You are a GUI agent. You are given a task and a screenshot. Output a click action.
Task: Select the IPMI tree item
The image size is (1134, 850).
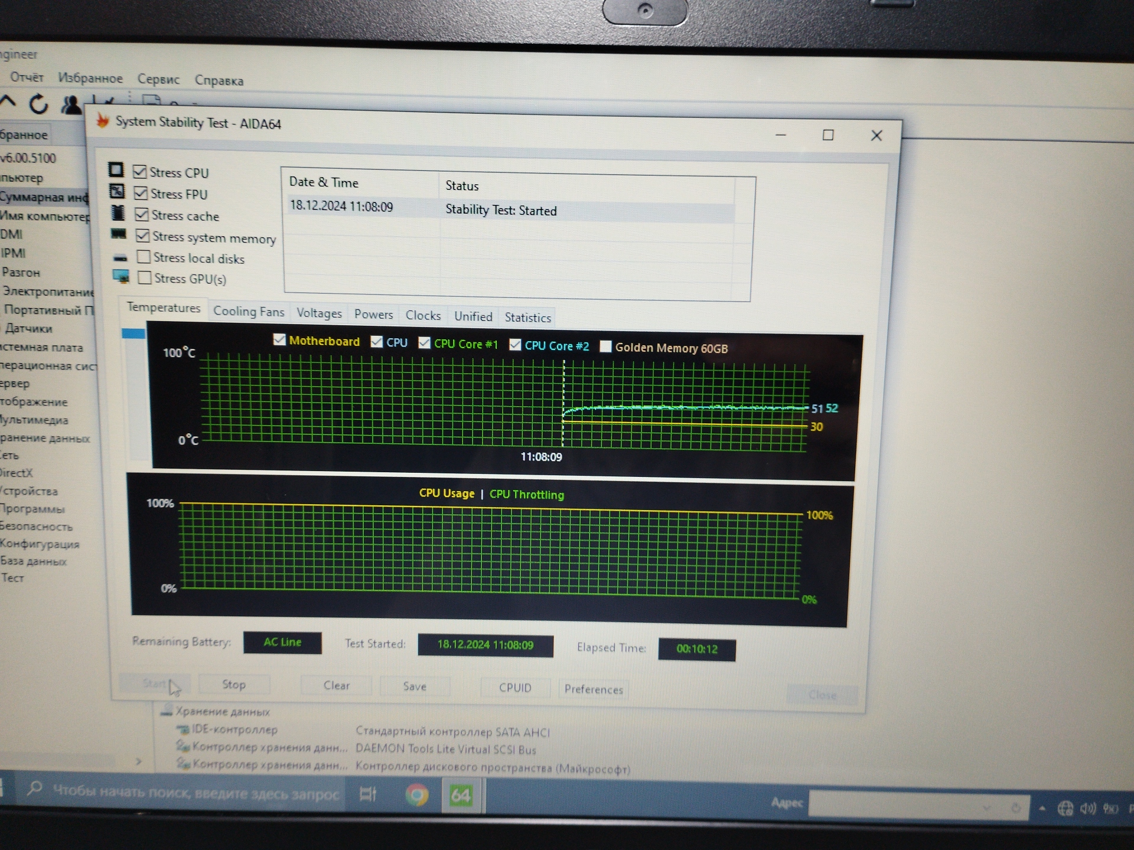click(13, 253)
